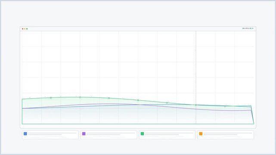Select the filled green point on dashed marker
The width and height of the screenshot is (276, 155).
(196, 105)
